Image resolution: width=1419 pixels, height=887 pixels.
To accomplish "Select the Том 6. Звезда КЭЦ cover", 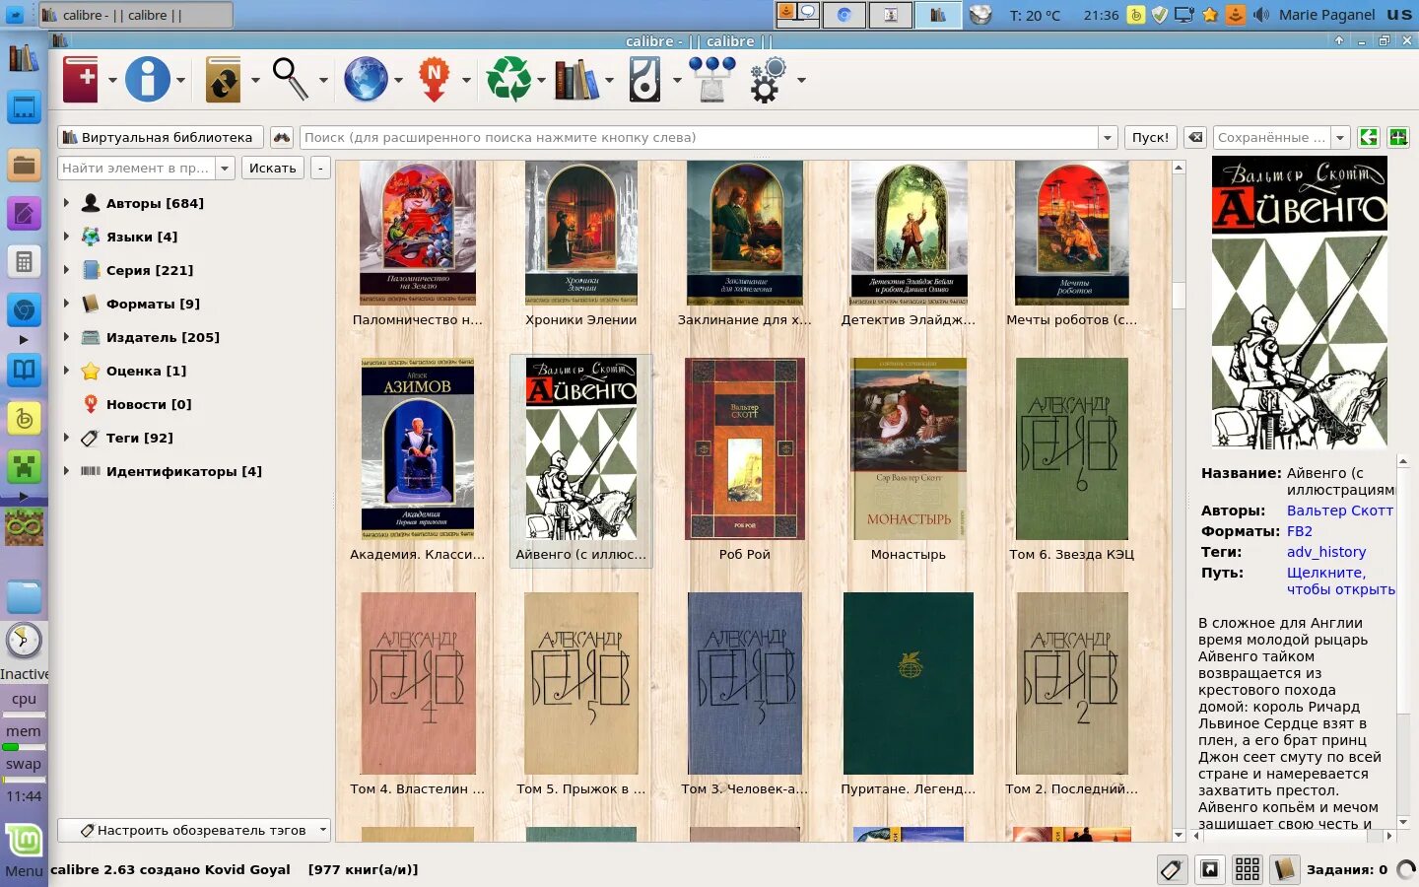I will [x=1072, y=448].
